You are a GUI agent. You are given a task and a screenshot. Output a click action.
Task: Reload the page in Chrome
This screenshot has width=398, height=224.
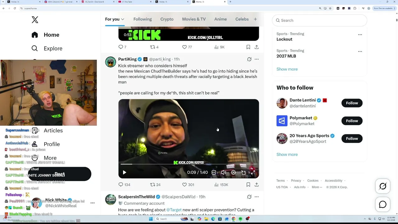pos(15,8)
